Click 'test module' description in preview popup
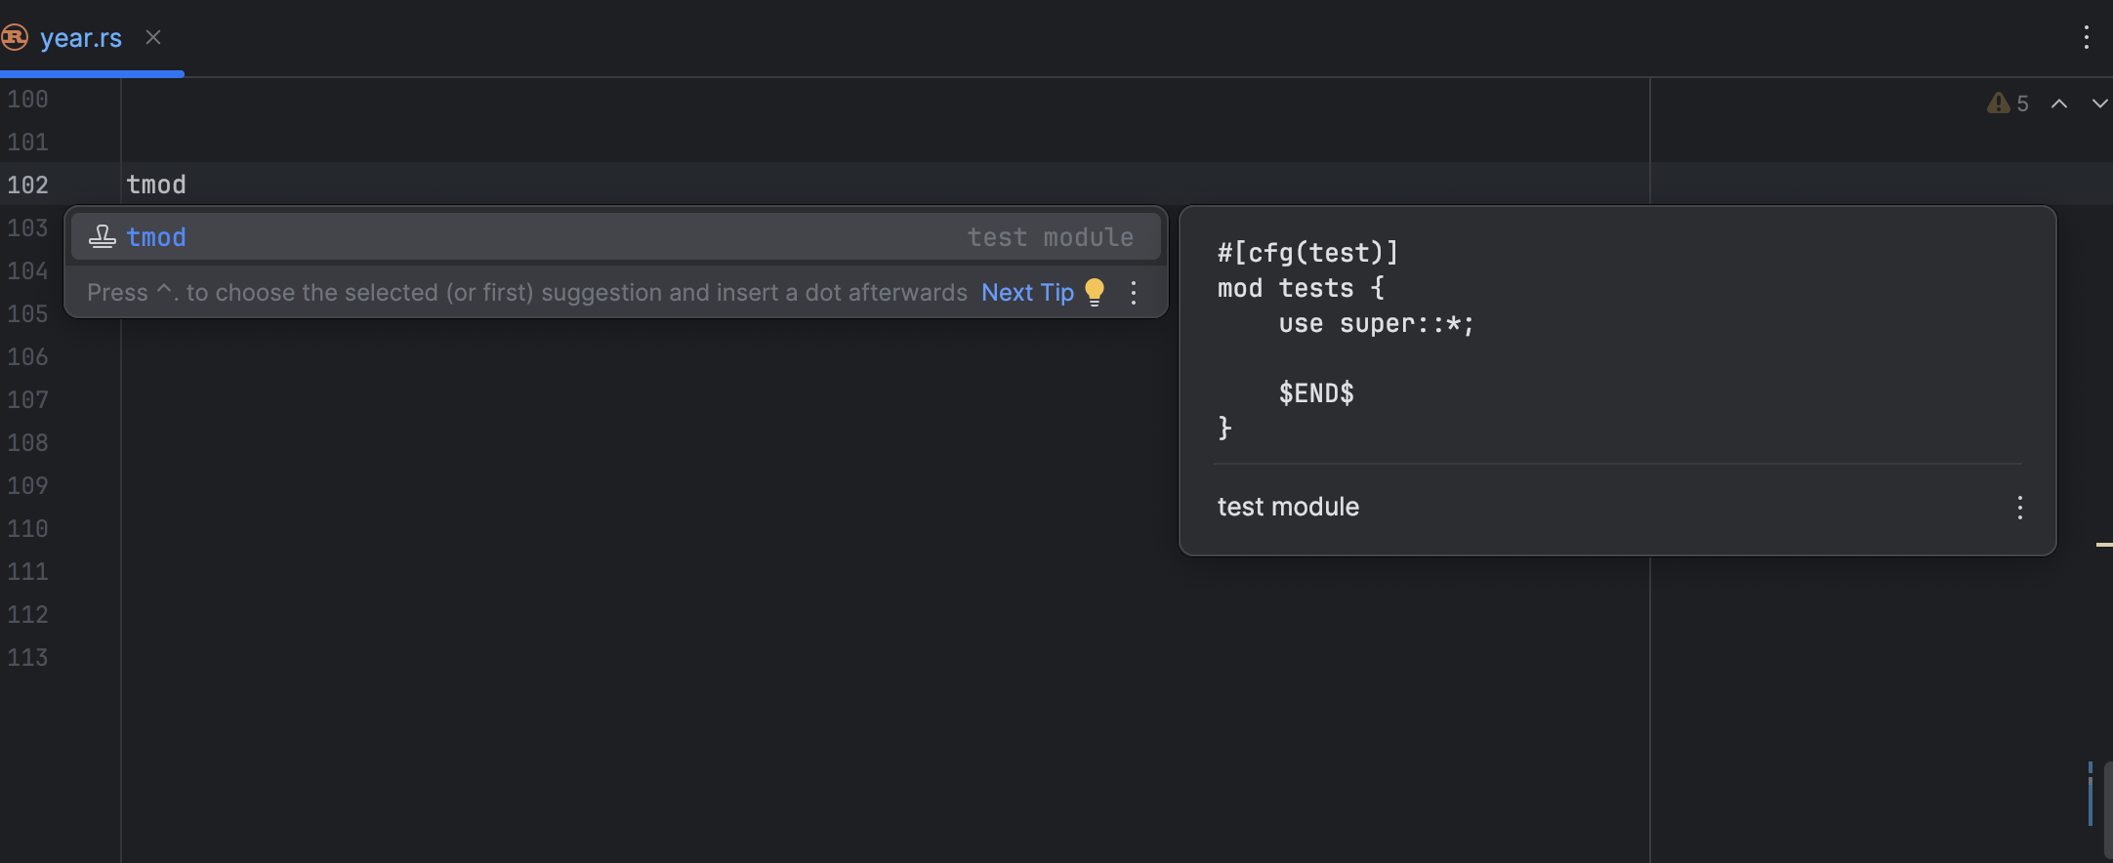Image resolution: width=2113 pixels, height=863 pixels. (x=1288, y=507)
